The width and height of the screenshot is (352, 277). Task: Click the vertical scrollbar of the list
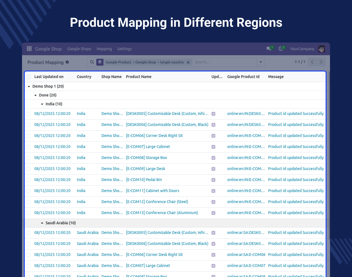coord(329,155)
